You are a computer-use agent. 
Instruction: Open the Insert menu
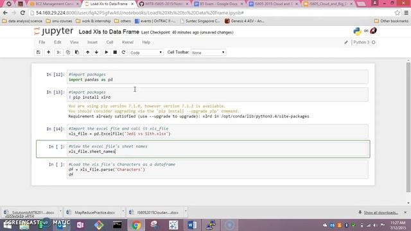pyautogui.click(x=92, y=42)
